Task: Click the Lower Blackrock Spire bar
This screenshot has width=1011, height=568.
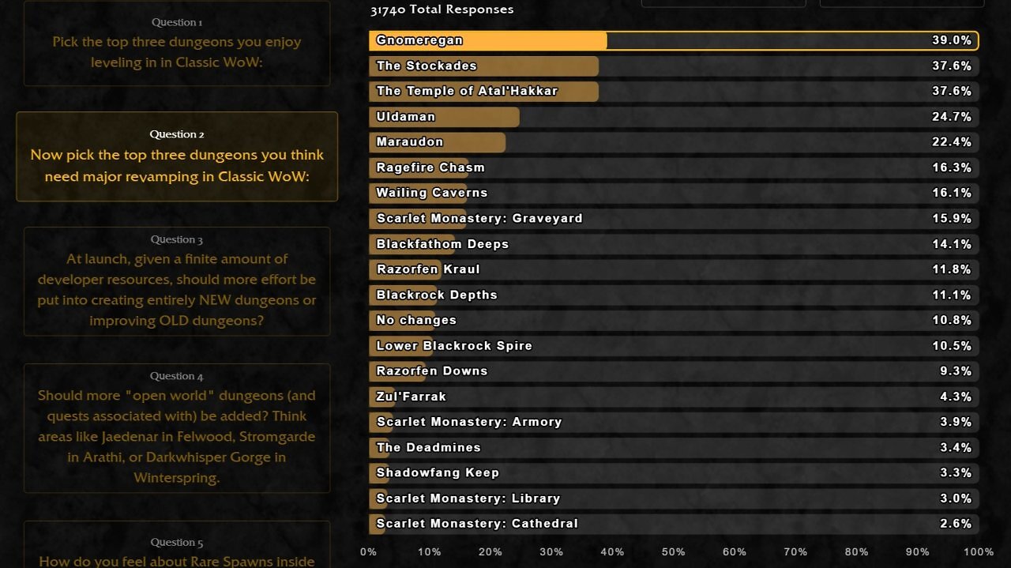Action: pyautogui.click(x=674, y=346)
